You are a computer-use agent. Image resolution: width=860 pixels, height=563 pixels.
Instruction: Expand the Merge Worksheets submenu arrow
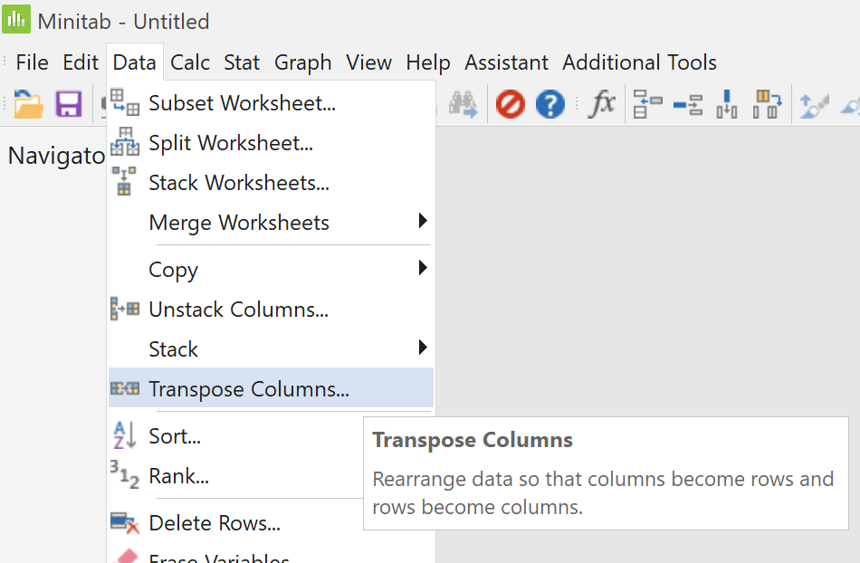[x=423, y=220]
